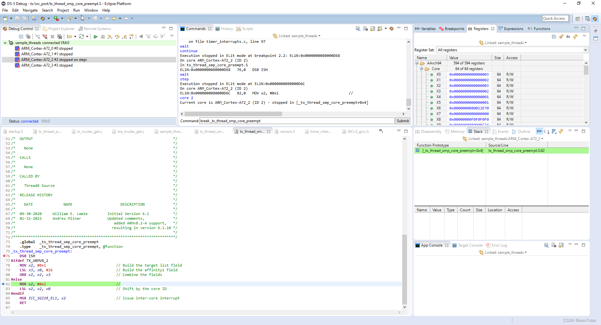Click the Step Over icon in Debug Control

coord(117,37)
